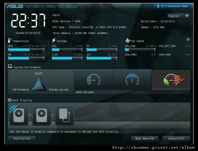198x151 pixels.
Task: Click the second hard disk boot device
Action: (42, 115)
